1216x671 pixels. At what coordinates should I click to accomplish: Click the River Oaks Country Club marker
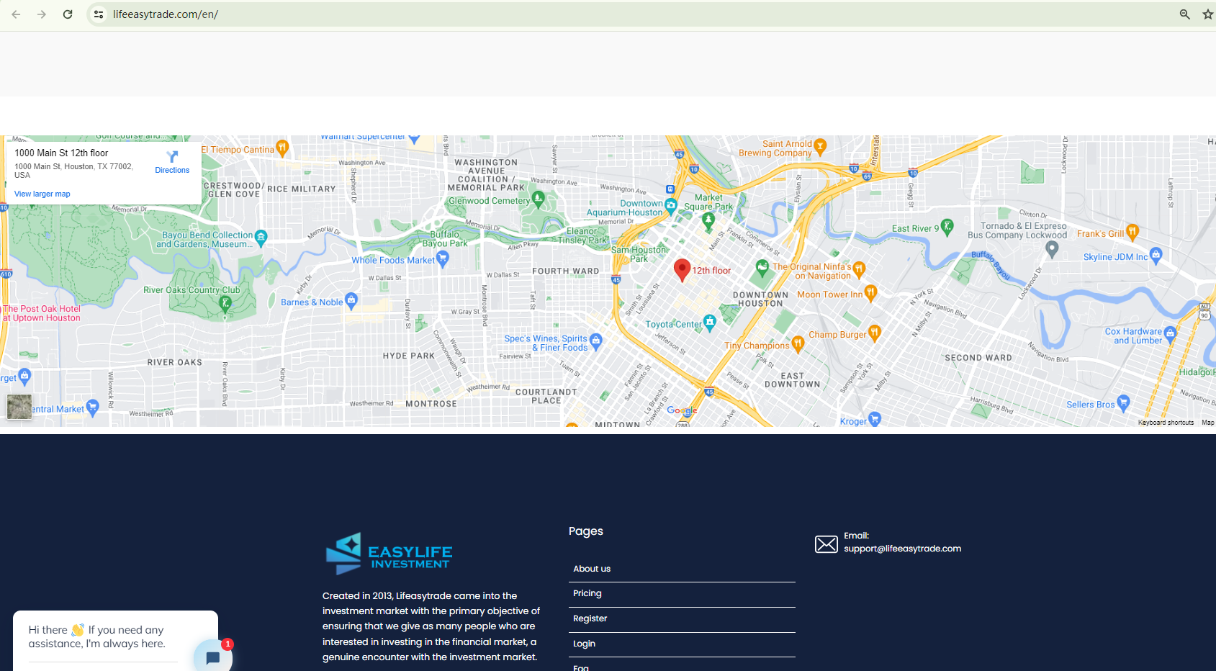pyautogui.click(x=225, y=303)
